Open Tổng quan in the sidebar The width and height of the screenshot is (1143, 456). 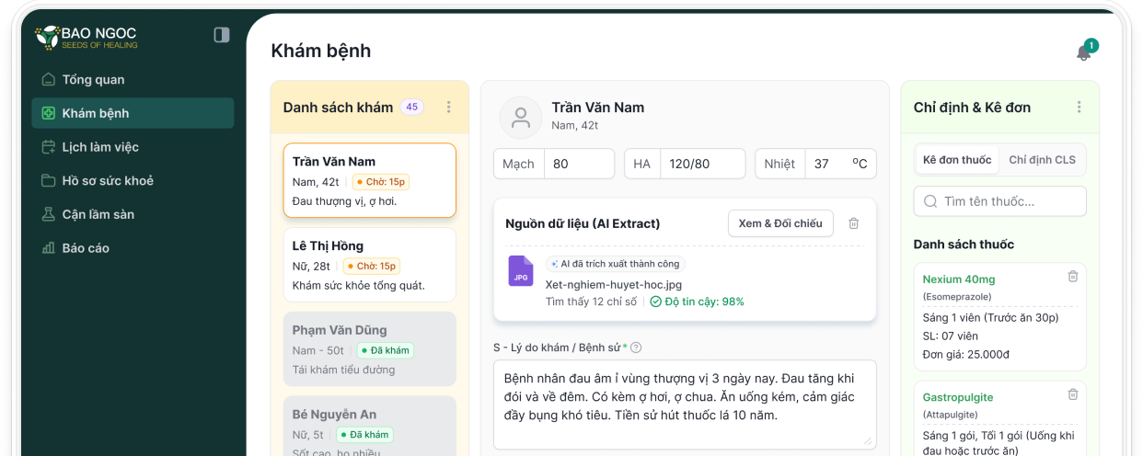coord(133,80)
